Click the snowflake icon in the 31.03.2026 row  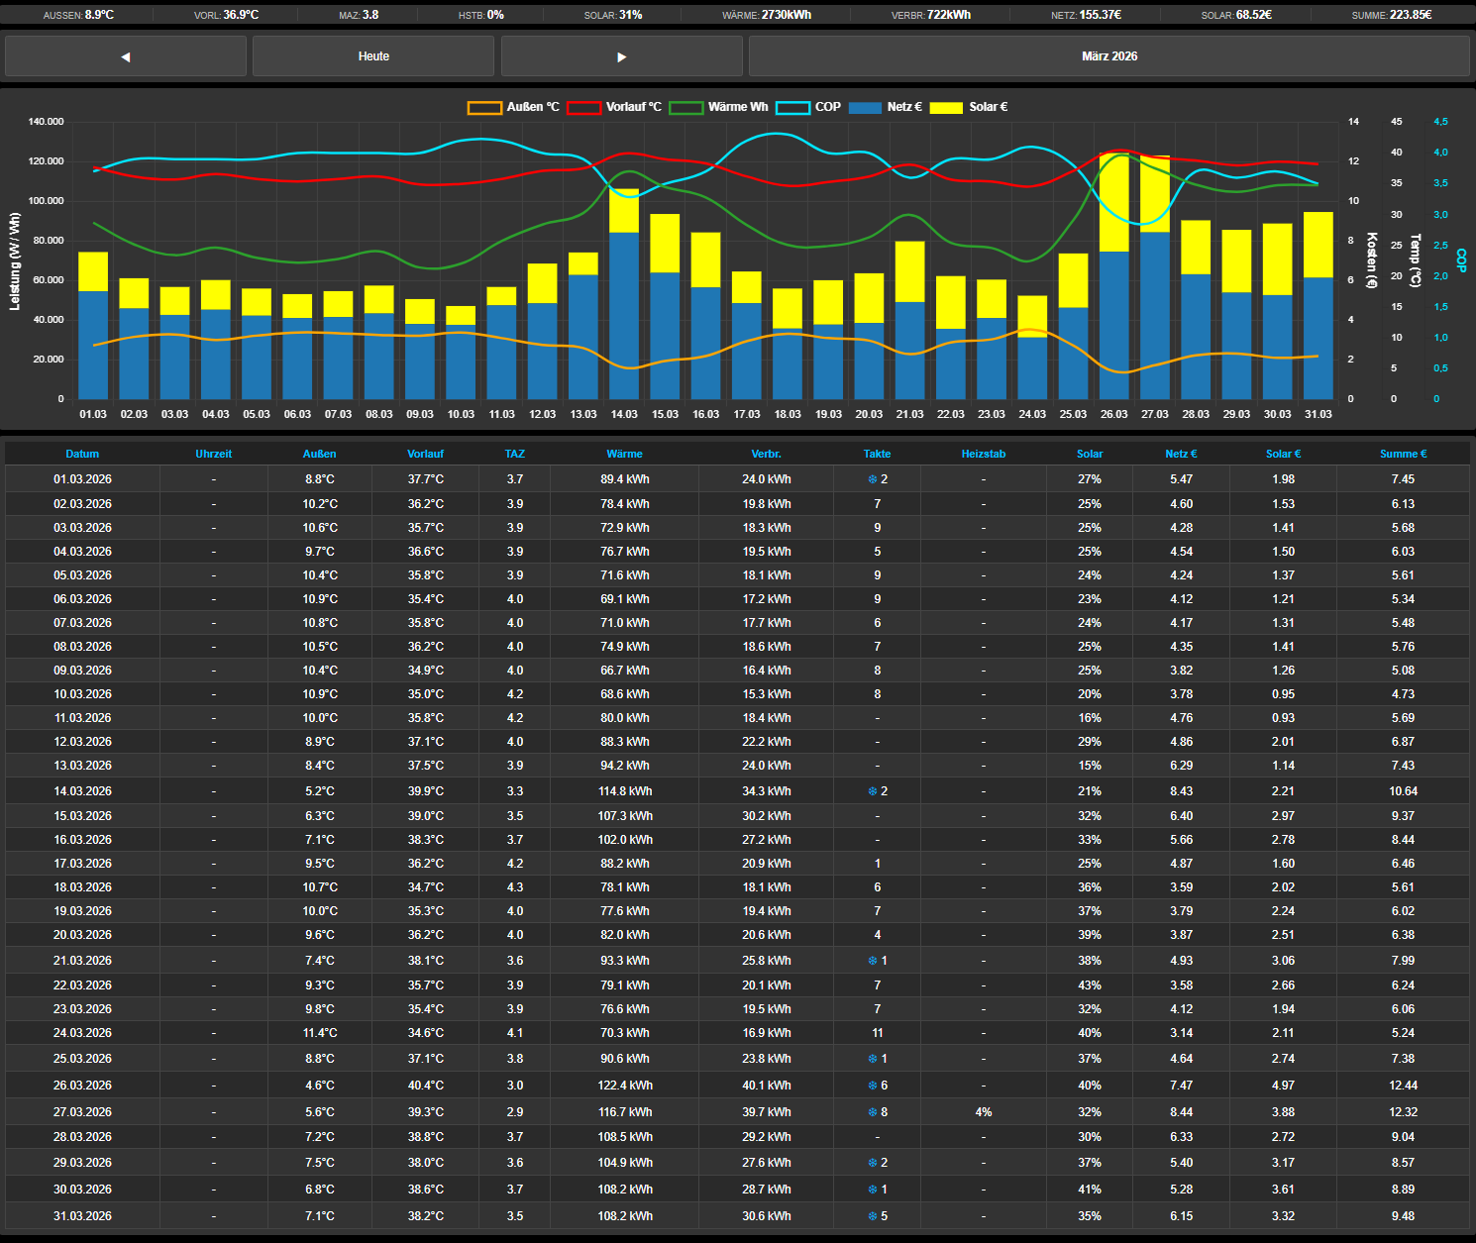point(873,1216)
